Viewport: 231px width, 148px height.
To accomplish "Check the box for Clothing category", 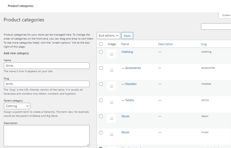I will pyautogui.click(x=101, y=52).
